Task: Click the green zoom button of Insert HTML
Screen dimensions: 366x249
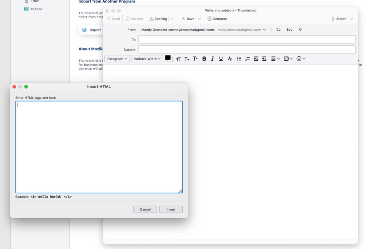Action: (26, 87)
